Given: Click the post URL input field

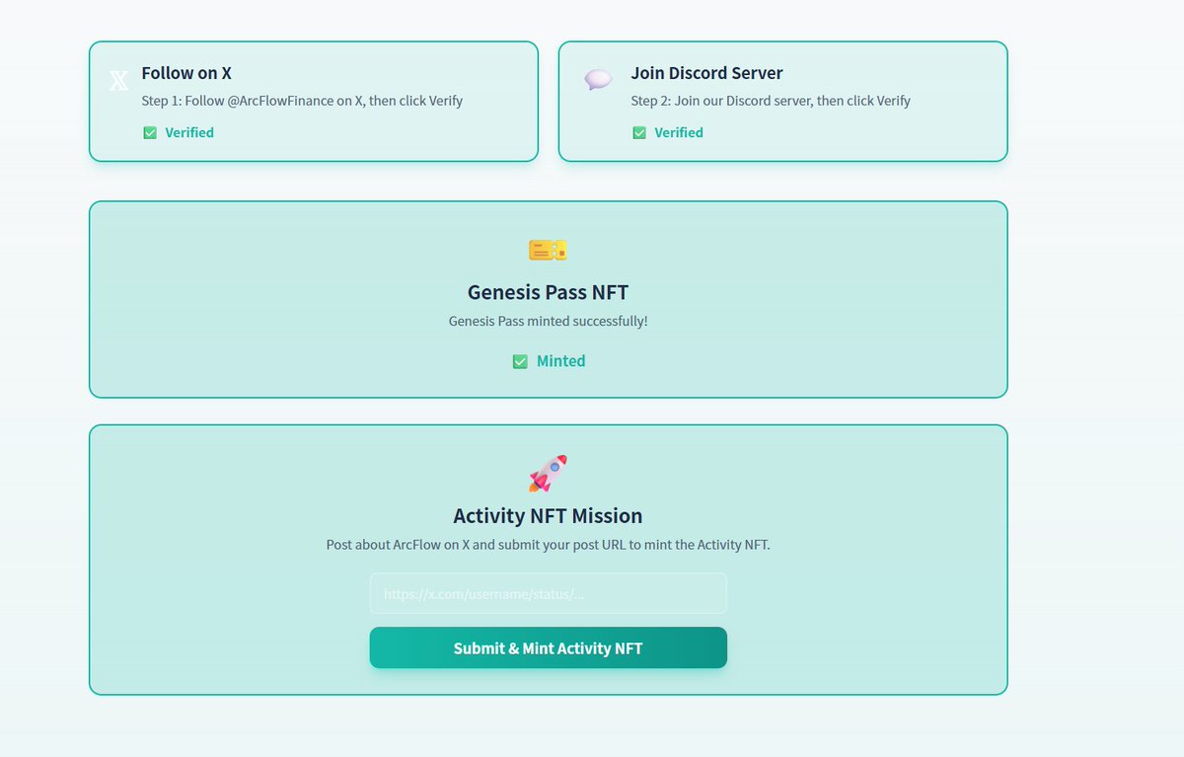Looking at the screenshot, I should [x=548, y=594].
